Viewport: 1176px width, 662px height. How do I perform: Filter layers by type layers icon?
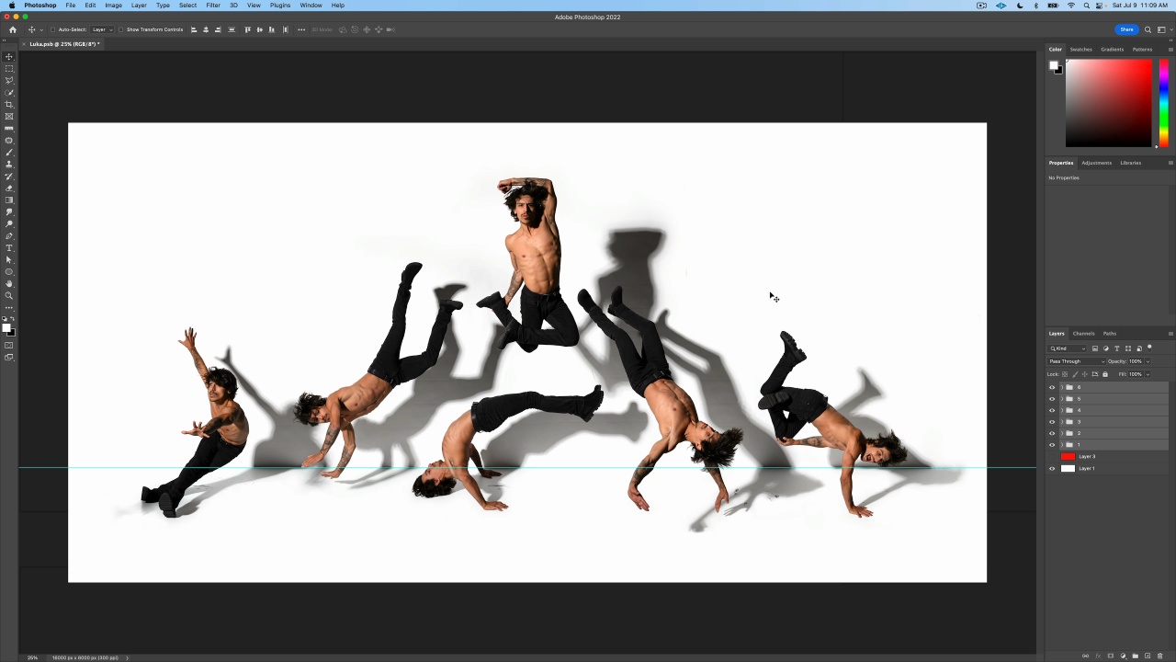pyautogui.click(x=1117, y=348)
